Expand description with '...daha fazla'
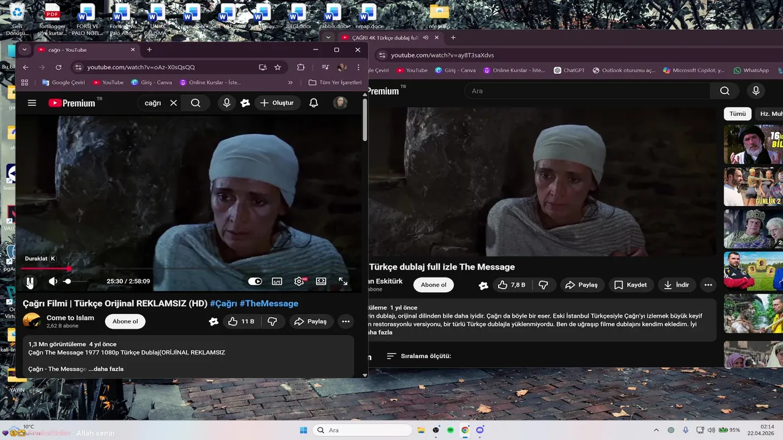Screen dimensions: 783x440 click(106, 369)
